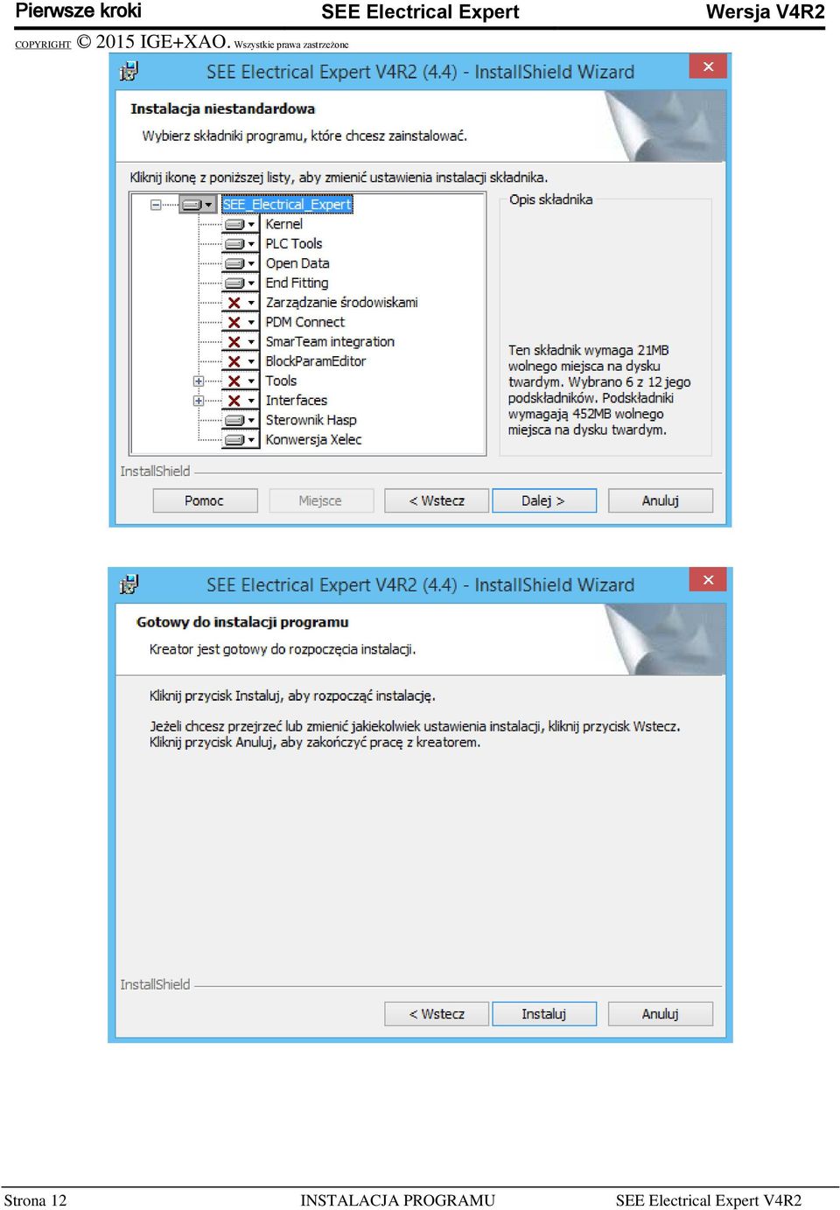840x1210 pixels.
Task: Change Interfaces red X feature icon
Action: pos(240,401)
